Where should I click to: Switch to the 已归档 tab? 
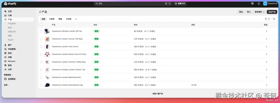point(68,19)
